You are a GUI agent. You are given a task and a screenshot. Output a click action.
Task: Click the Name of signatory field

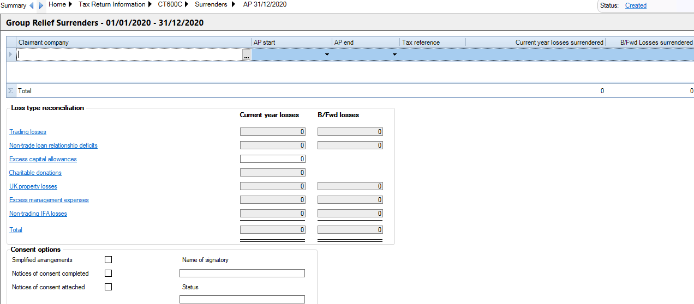tap(242, 273)
